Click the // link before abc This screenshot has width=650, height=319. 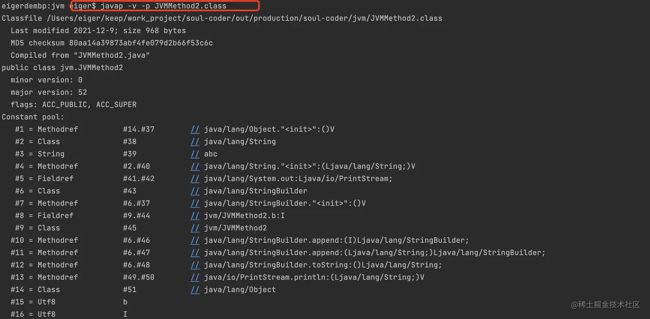coord(195,154)
